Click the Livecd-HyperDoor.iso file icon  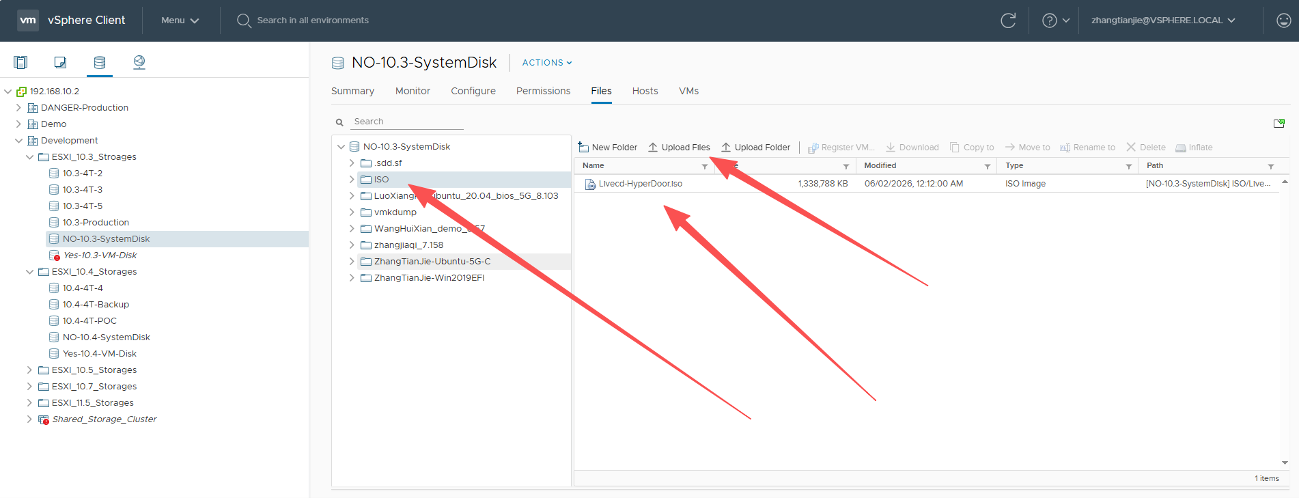pos(590,184)
